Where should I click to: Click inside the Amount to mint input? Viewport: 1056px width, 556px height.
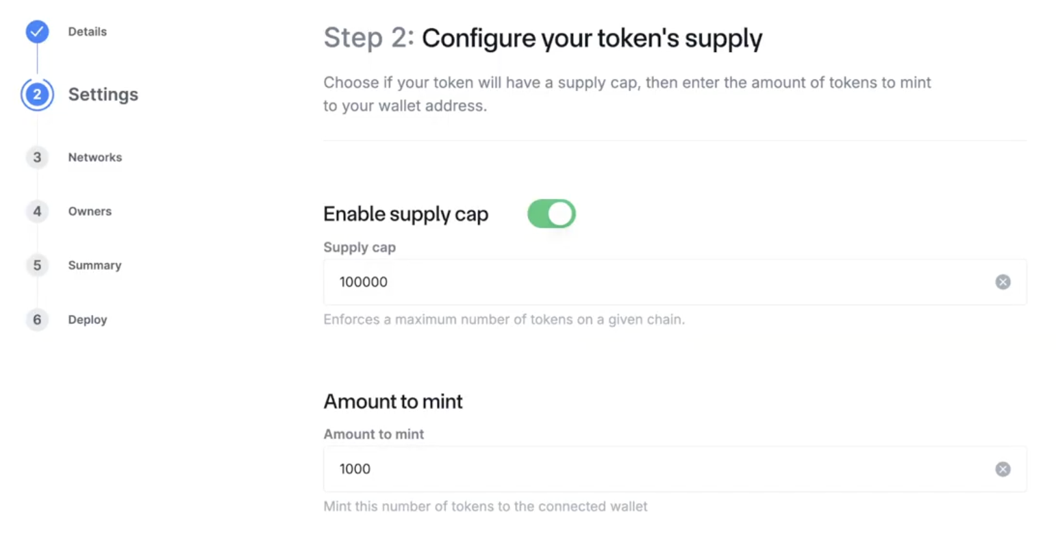coord(616,469)
